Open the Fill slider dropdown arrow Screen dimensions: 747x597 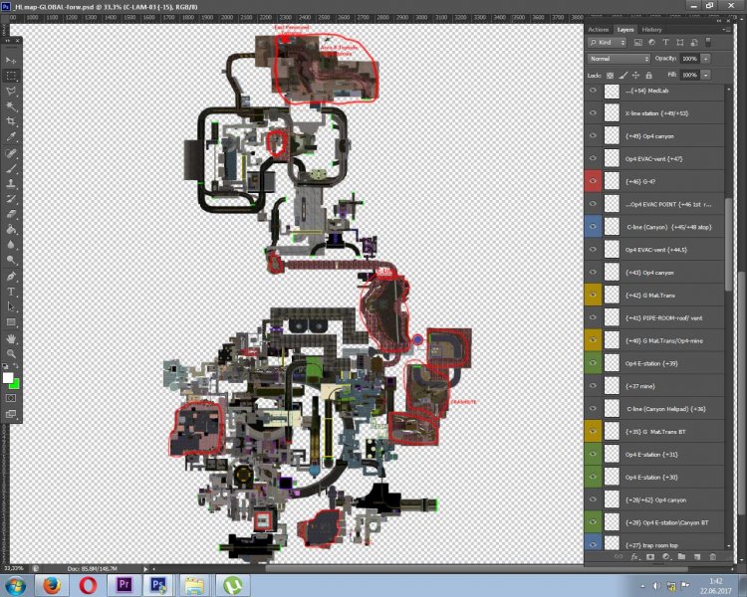click(705, 75)
